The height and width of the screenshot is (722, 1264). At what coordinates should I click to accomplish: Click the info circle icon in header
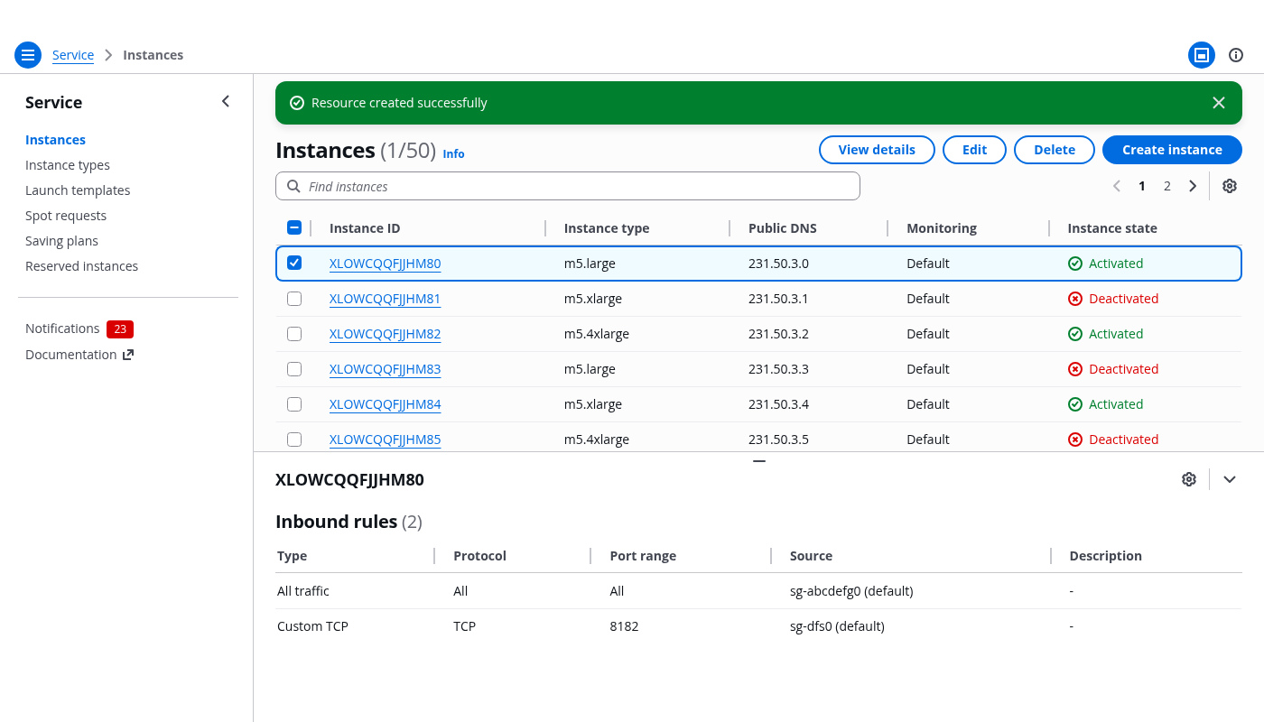pyautogui.click(x=1236, y=55)
